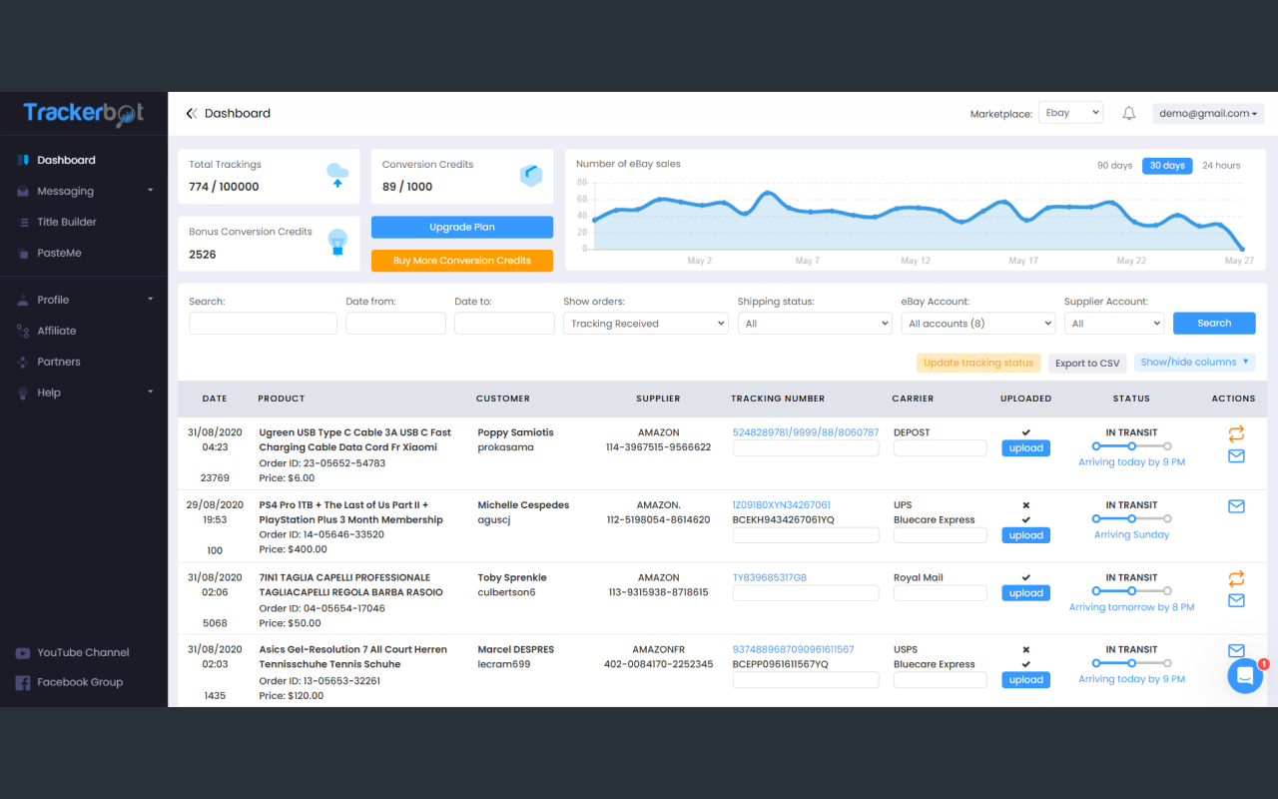Go to Partners page in sidebar
1278x799 pixels.
coord(59,362)
